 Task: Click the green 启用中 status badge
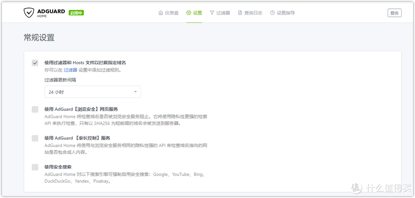point(76,13)
